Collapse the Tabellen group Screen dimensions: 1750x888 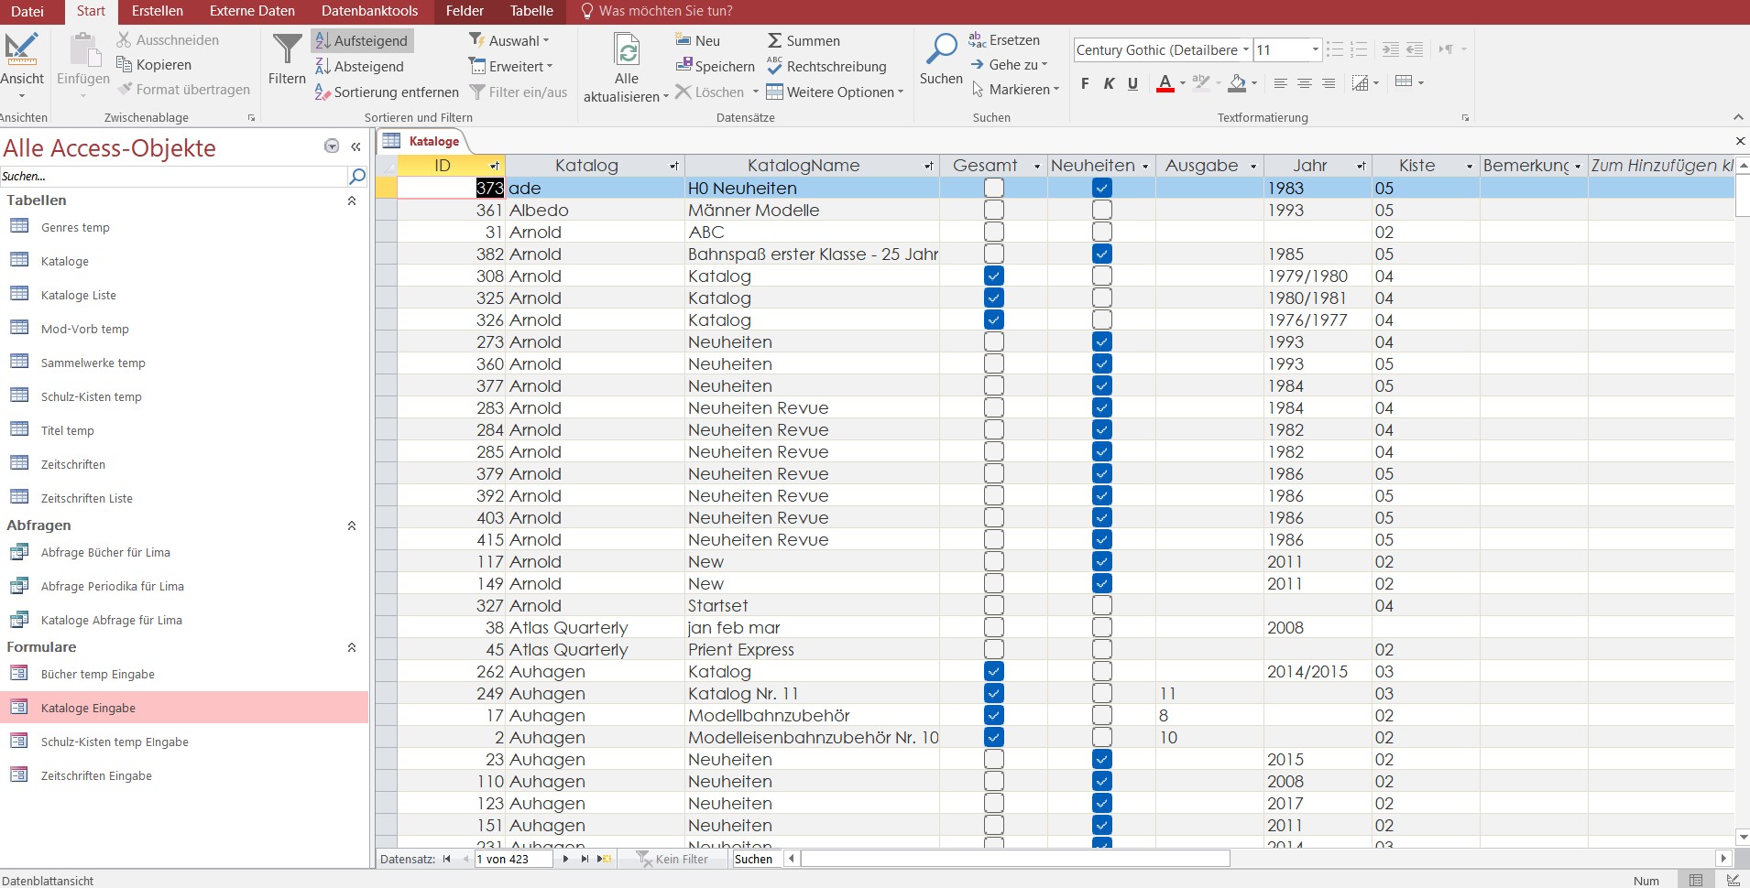point(351,200)
